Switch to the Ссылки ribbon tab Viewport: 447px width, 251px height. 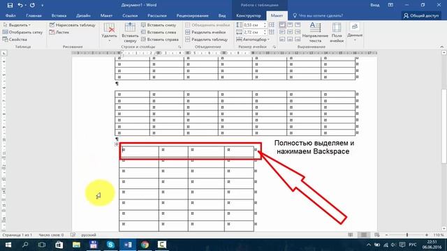(130, 15)
